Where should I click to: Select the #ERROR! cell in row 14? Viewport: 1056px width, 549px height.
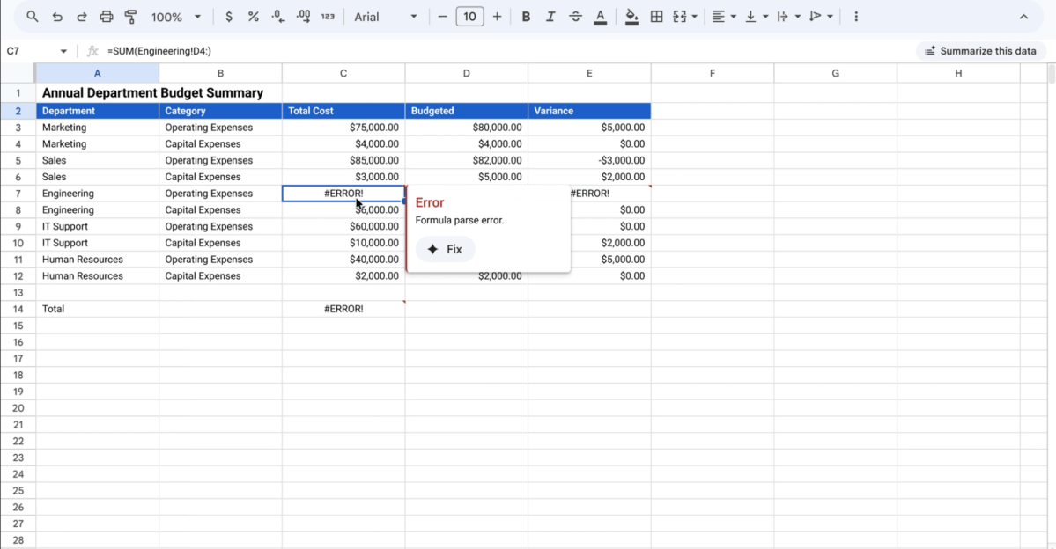coord(343,309)
